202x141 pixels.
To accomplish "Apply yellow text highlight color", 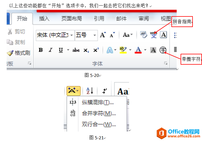I will tap(123, 50).
